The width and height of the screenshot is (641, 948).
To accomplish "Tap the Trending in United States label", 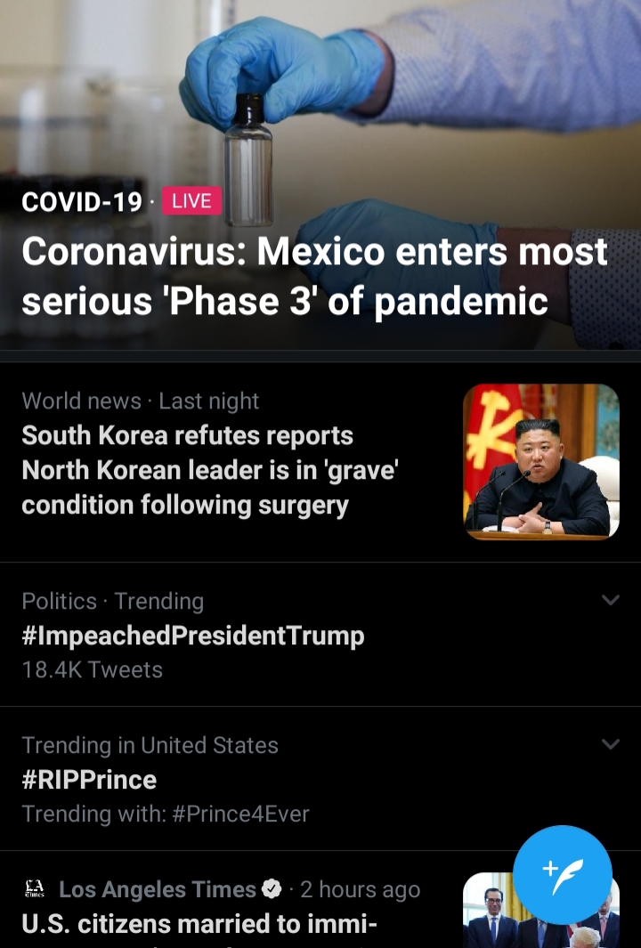I will (x=150, y=745).
